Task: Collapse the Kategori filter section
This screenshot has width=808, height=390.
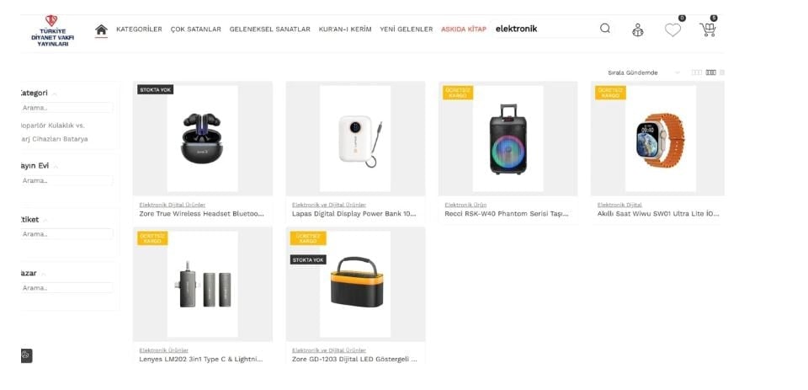Action: coord(55,93)
